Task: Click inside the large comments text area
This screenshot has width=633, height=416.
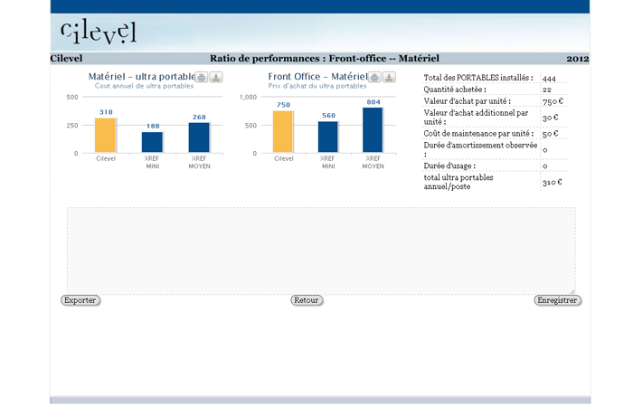Action: (x=321, y=251)
